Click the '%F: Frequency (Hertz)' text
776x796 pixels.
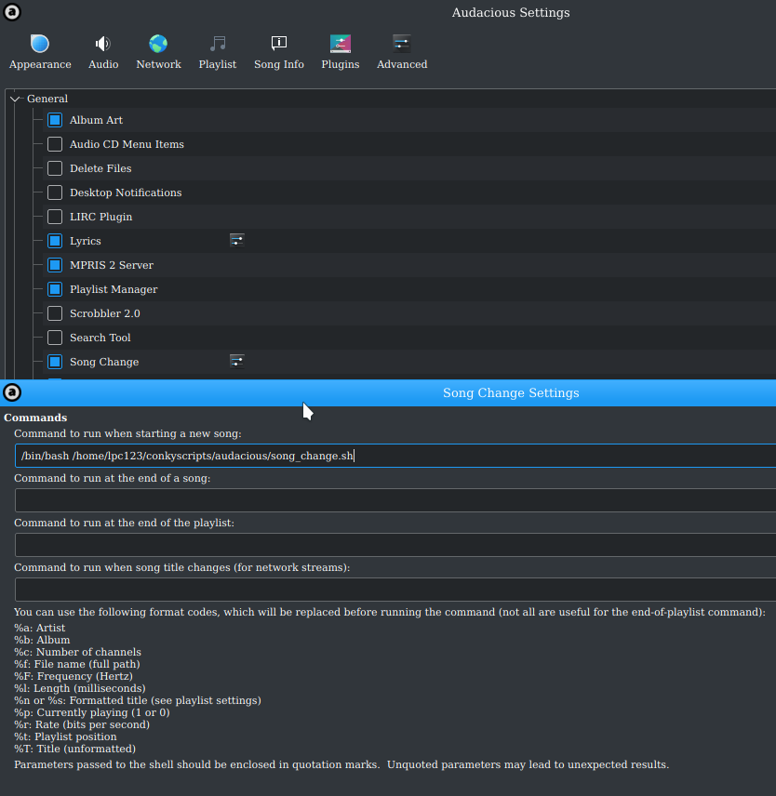click(x=74, y=676)
